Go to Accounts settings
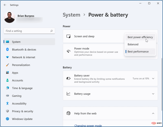Image resolution: width=163 pixels, height=127 pixels. click(29, 80)
